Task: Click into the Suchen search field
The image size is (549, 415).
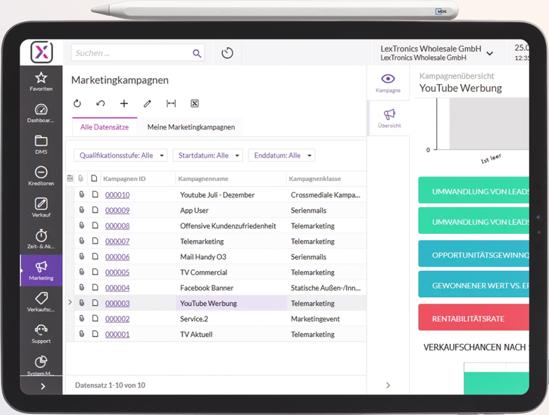Action: click(x=131, y=53)
